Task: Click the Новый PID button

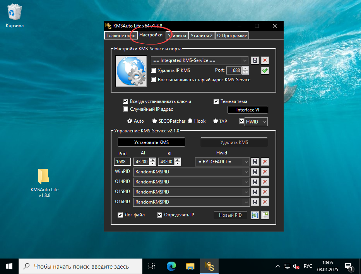Action: click(230, 215)
